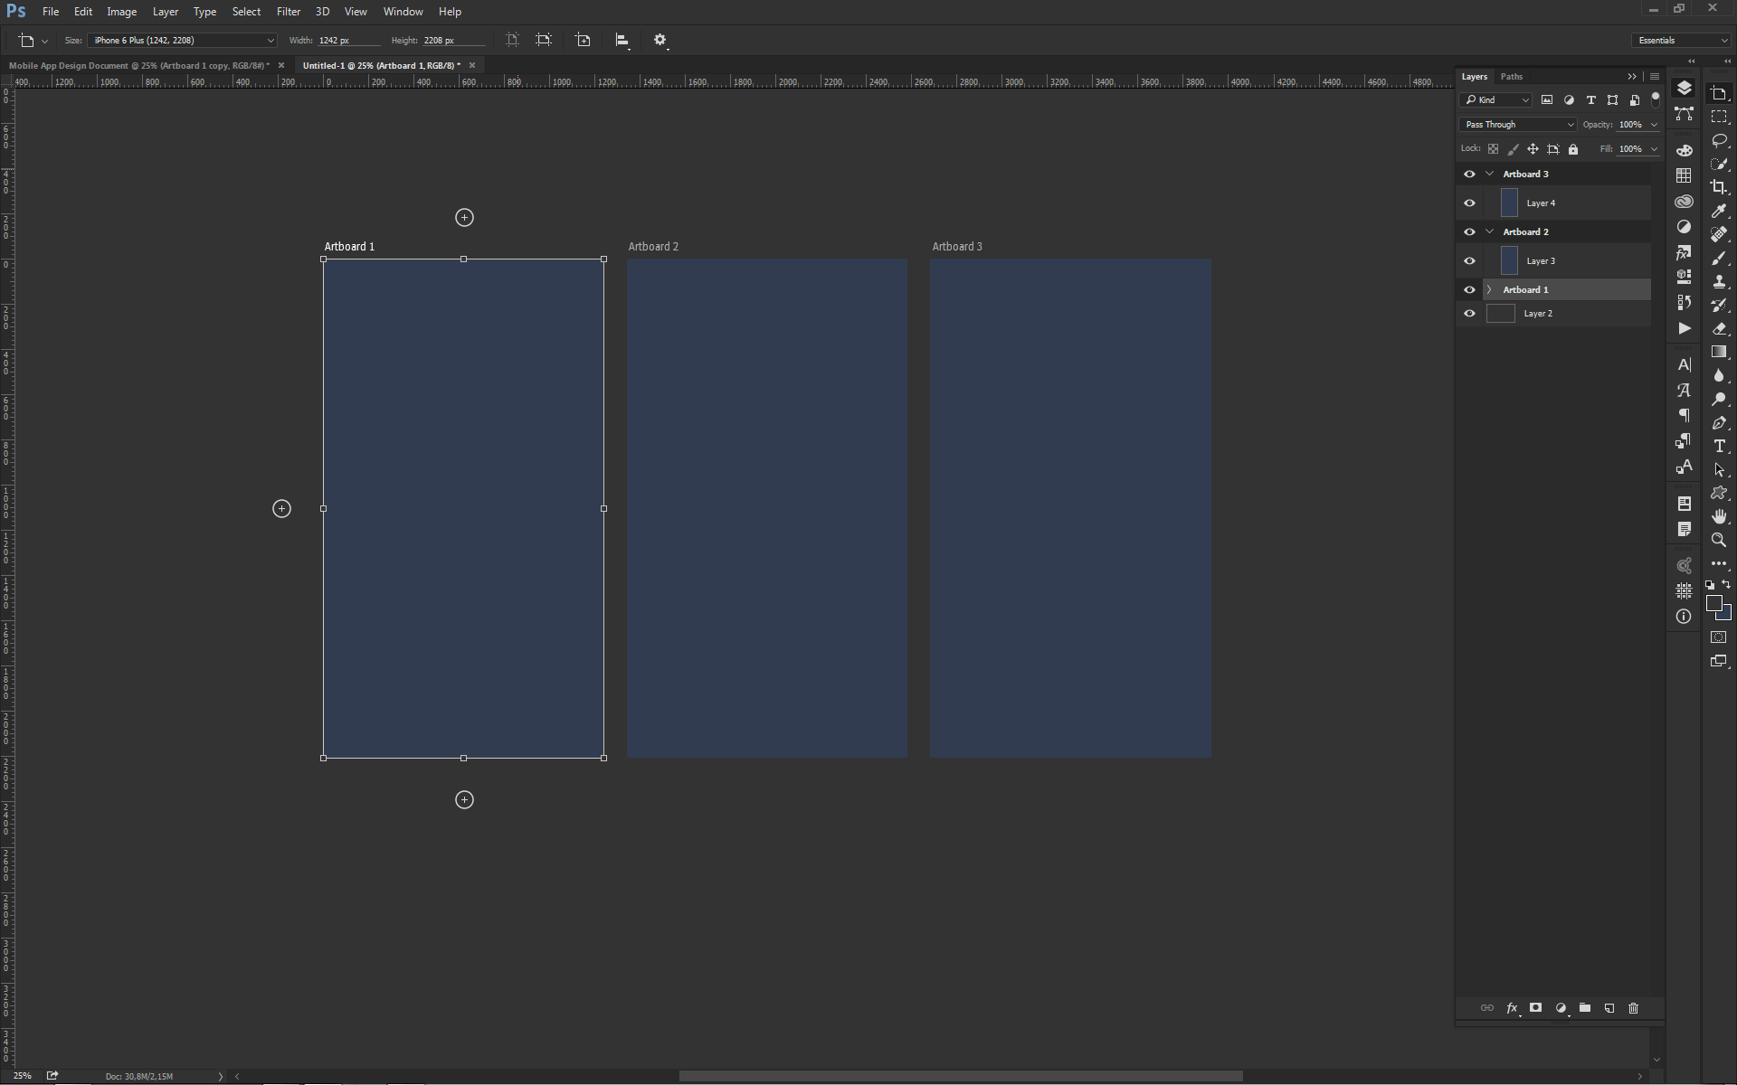The image size is (1737, 1085).
Task: Open the Swatches panel grid icon
Action: [x=1684, y=175]
